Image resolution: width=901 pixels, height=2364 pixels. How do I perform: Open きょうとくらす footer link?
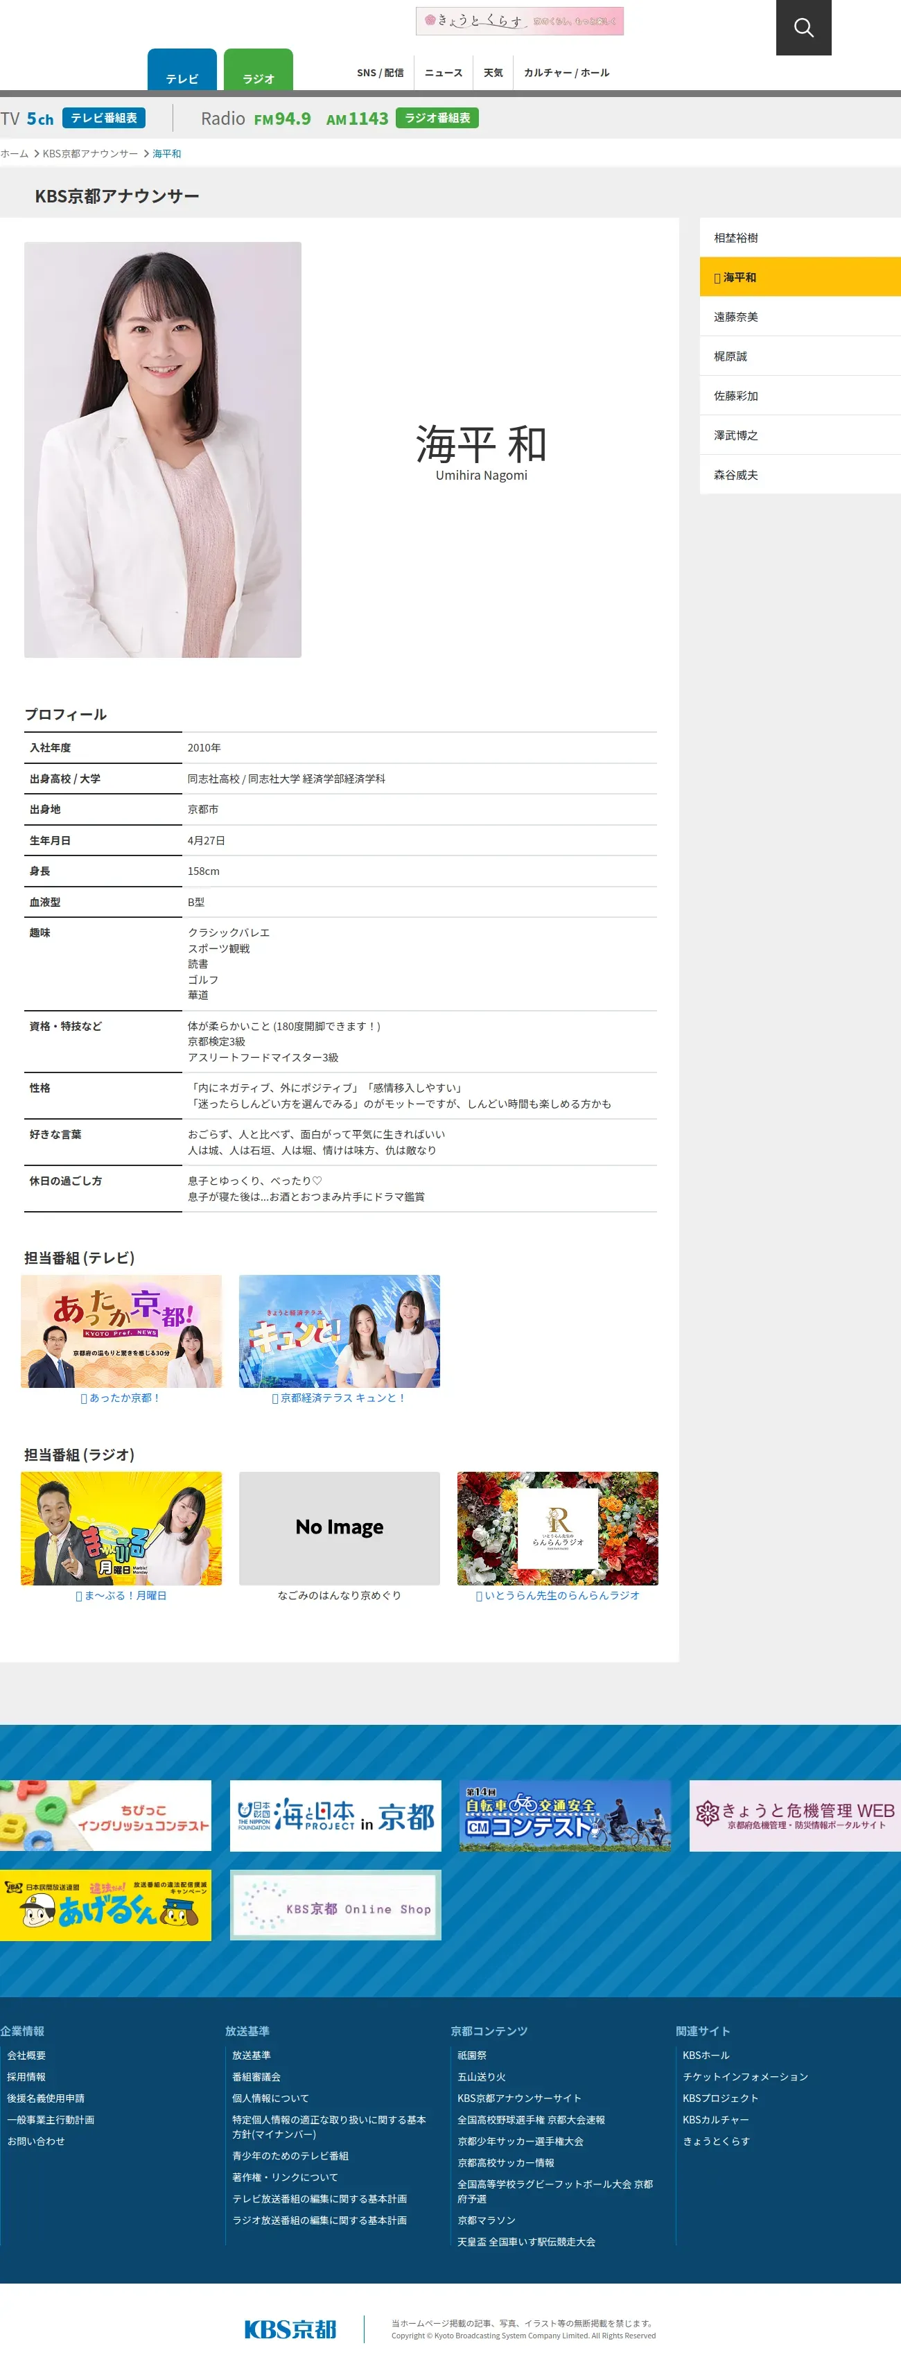tap(716, 2141)
